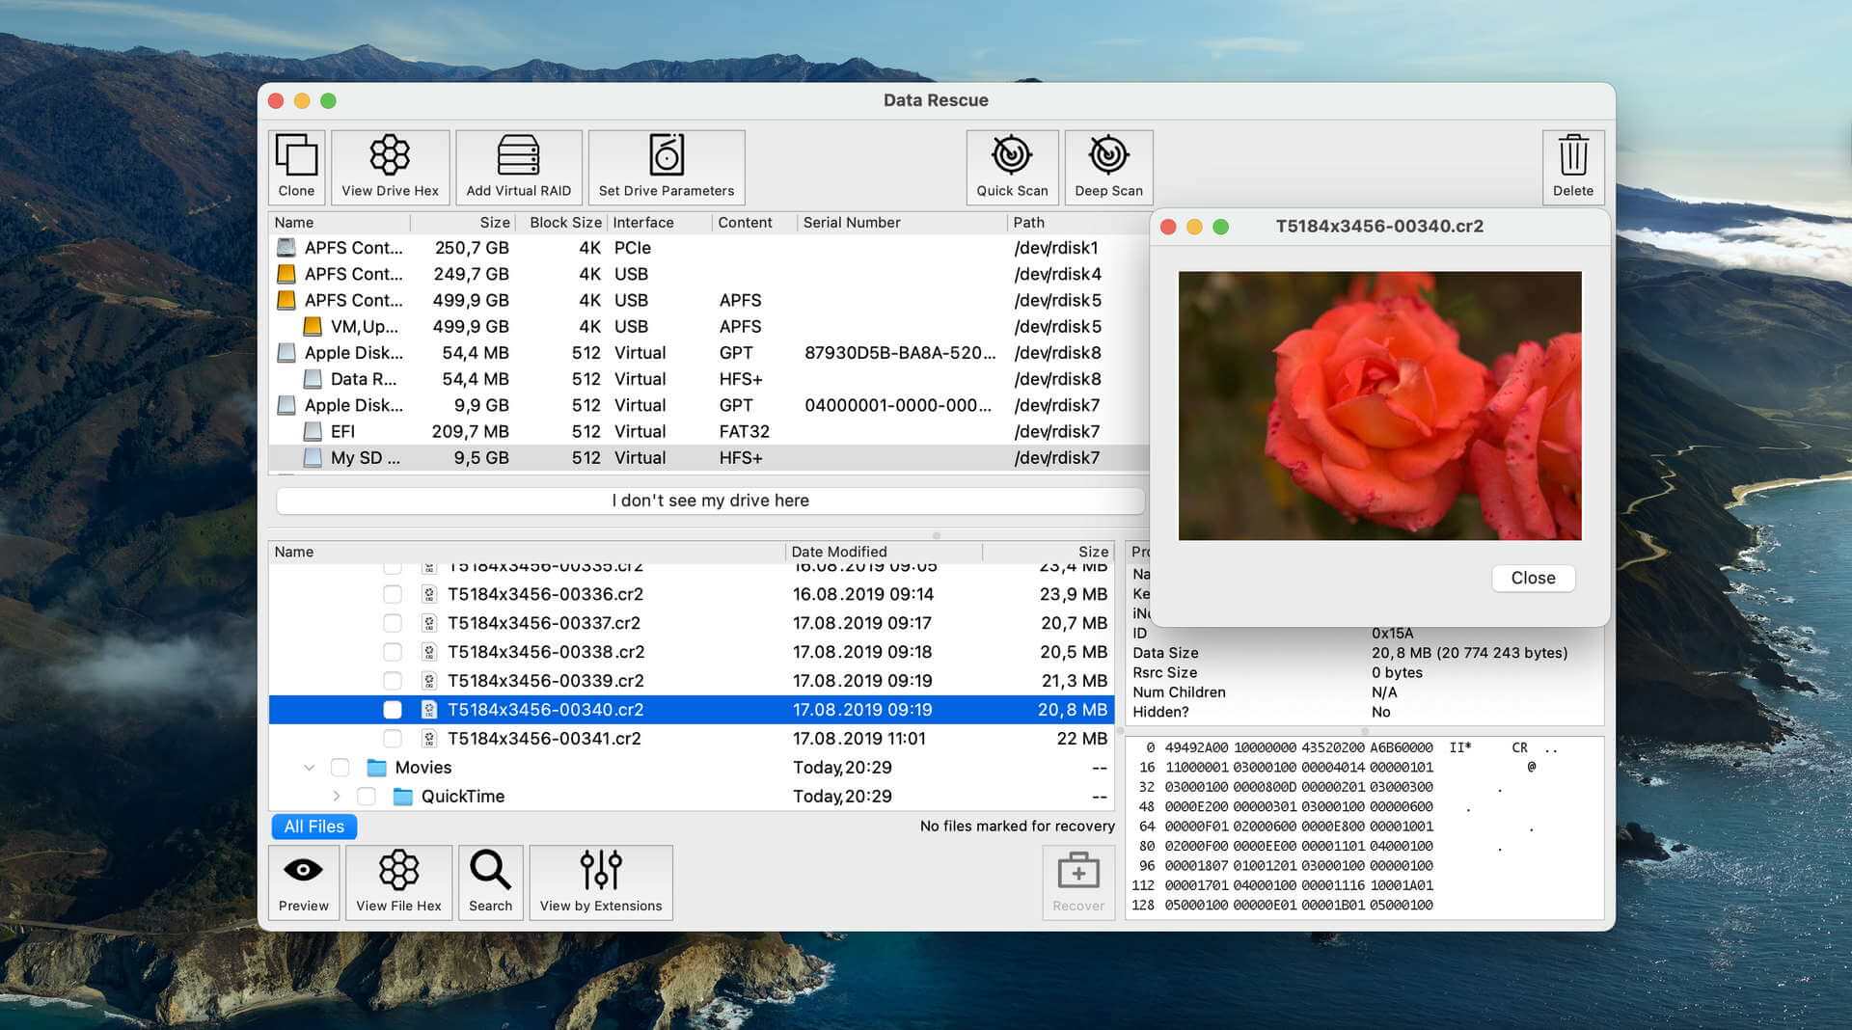The height and width of the screenshot is (1030, 1852).
Task: Start a Deep Scan
Action: coord(1108,167)
